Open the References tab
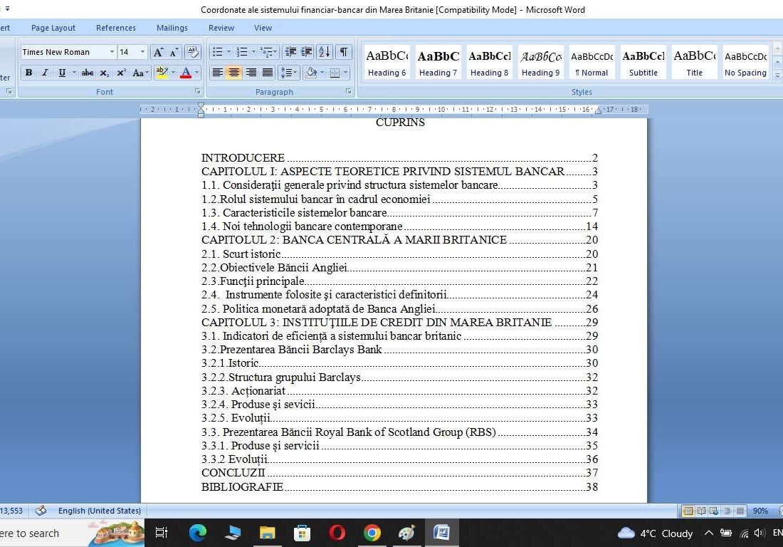This screenshot has height=547, width=783. point(116,28)
